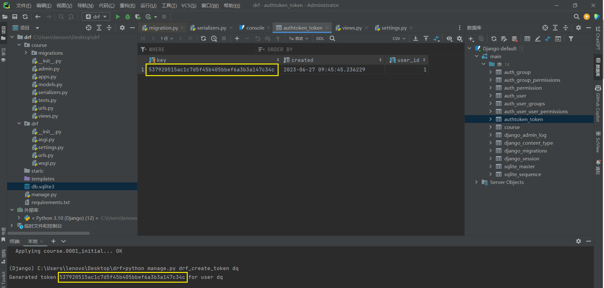Select models.py in the Project tree
604x288 pixels.
pyautogui.click(x=50, y=84)
